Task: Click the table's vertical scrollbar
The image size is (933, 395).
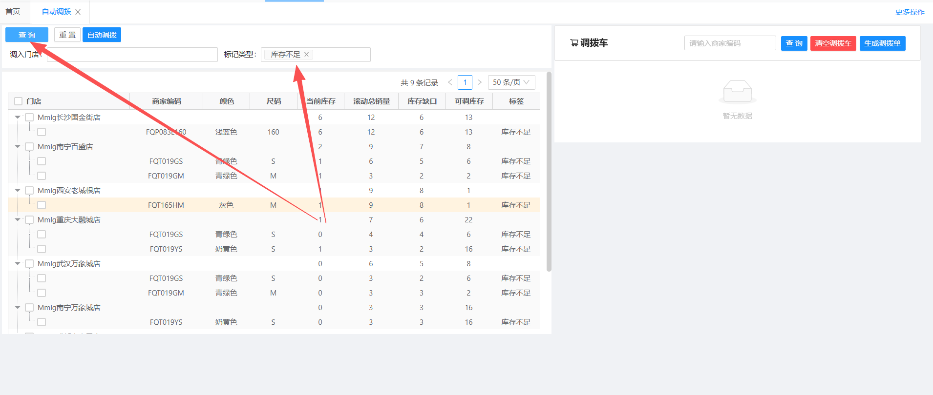Action: click(549, 171)
